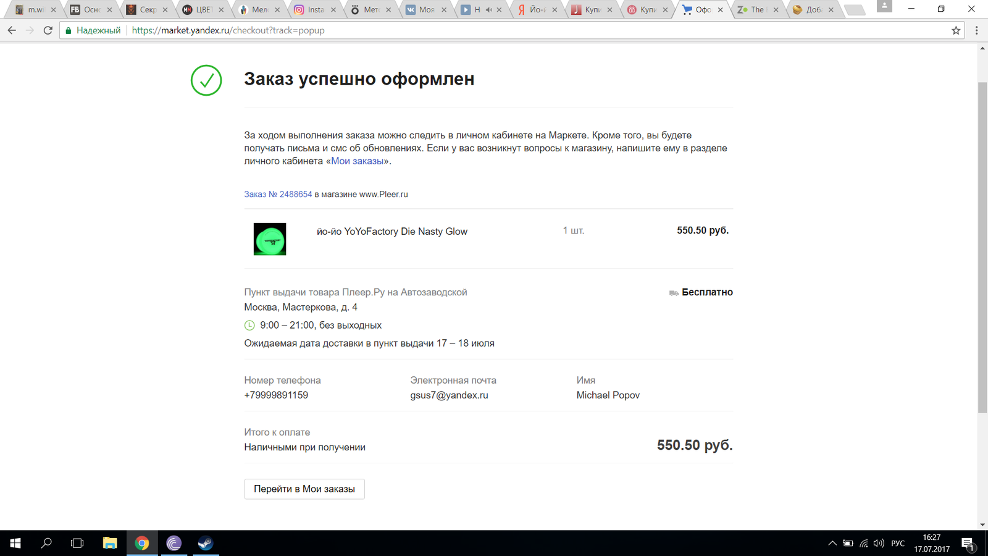988x556 pixels.
Task: Open the Windows Start menu
Action: coord(15,543)
